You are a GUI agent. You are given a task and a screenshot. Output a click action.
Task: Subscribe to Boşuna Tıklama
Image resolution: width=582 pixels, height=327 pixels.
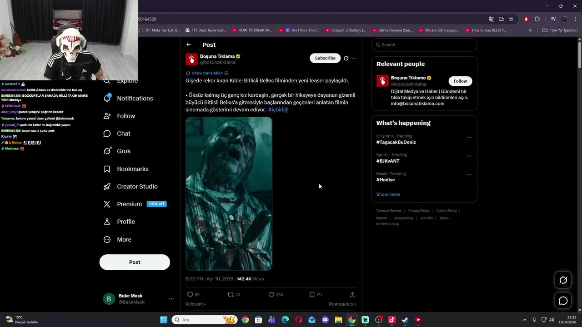click(325, 58)
